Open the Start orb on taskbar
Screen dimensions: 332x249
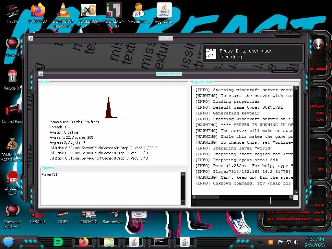click(8, 242)
